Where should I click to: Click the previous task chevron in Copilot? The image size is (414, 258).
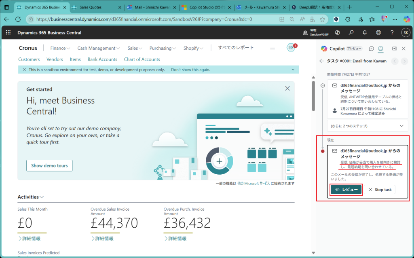[x=395, y=61]
